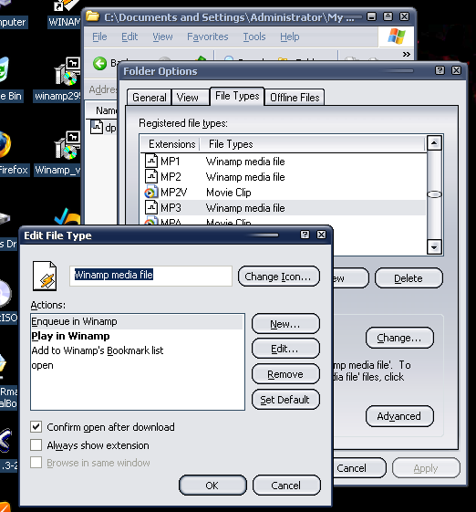Viewport: 476px width, 512px height.
Task: Select Add to Winamp's Bookmark list action
Action: (138, 350)
